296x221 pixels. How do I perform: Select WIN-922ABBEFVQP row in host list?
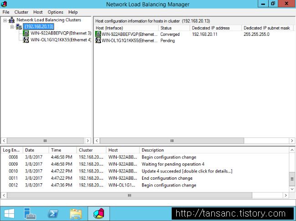tap(194, 34)
